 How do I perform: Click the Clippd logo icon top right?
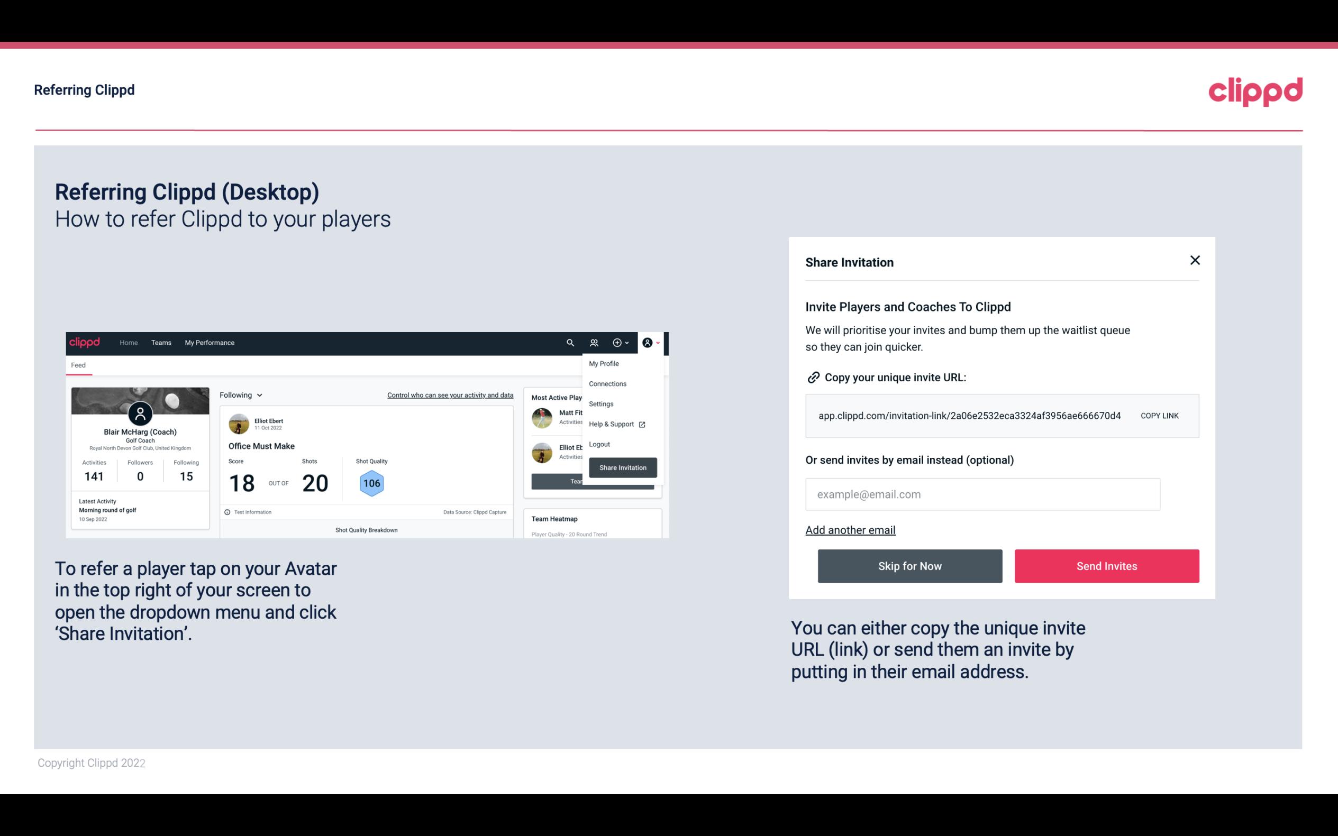click(1256, 91)
